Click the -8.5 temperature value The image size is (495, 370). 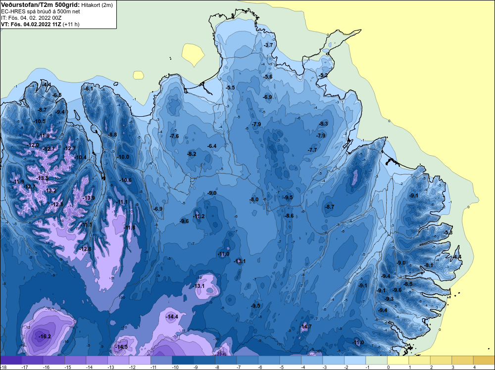(408, 284)
